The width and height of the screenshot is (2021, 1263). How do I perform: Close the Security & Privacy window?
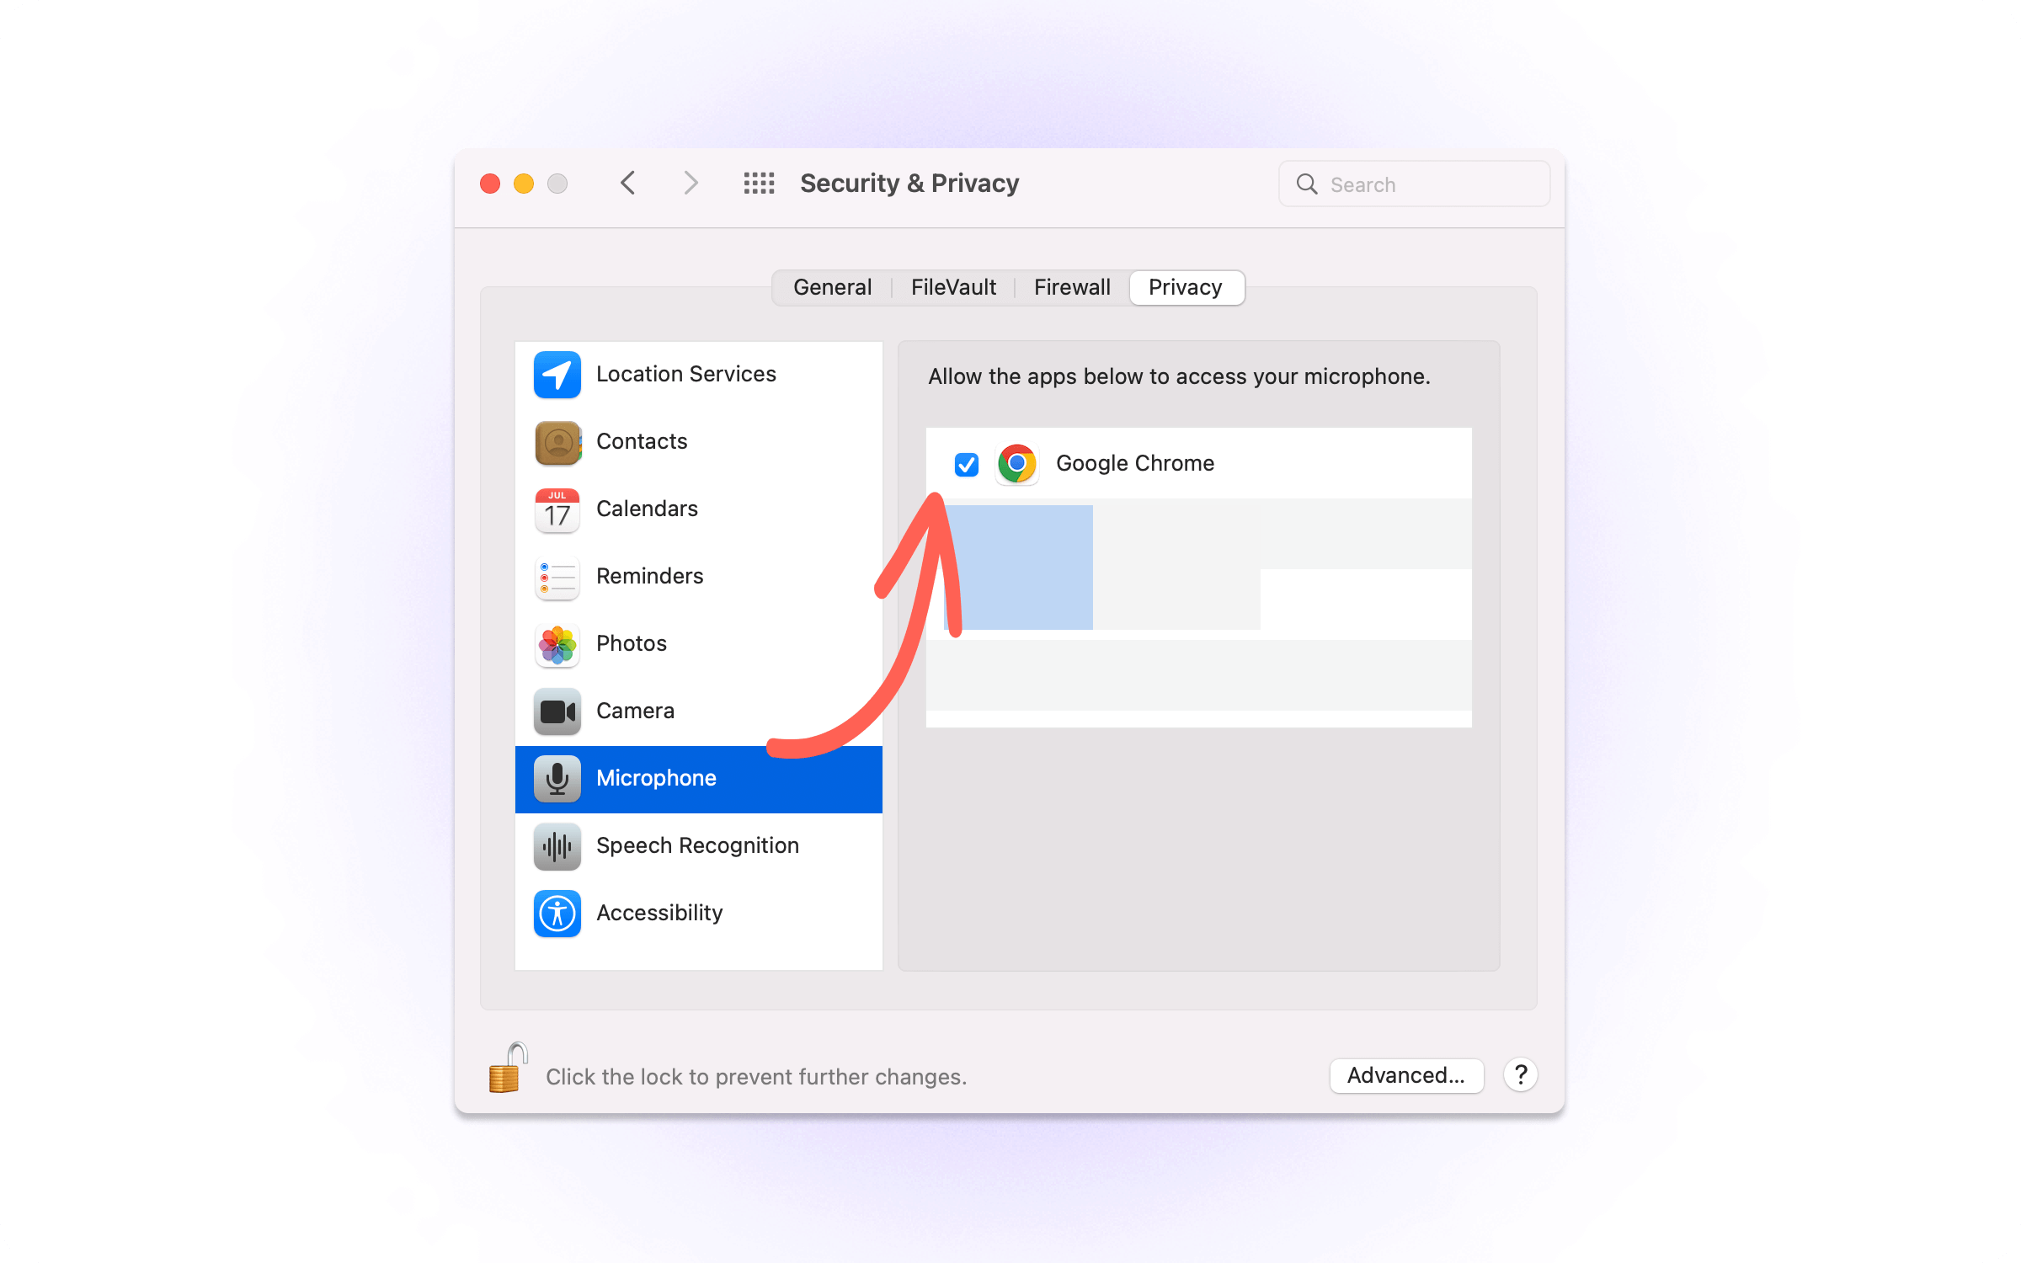(x=490, y=184)
